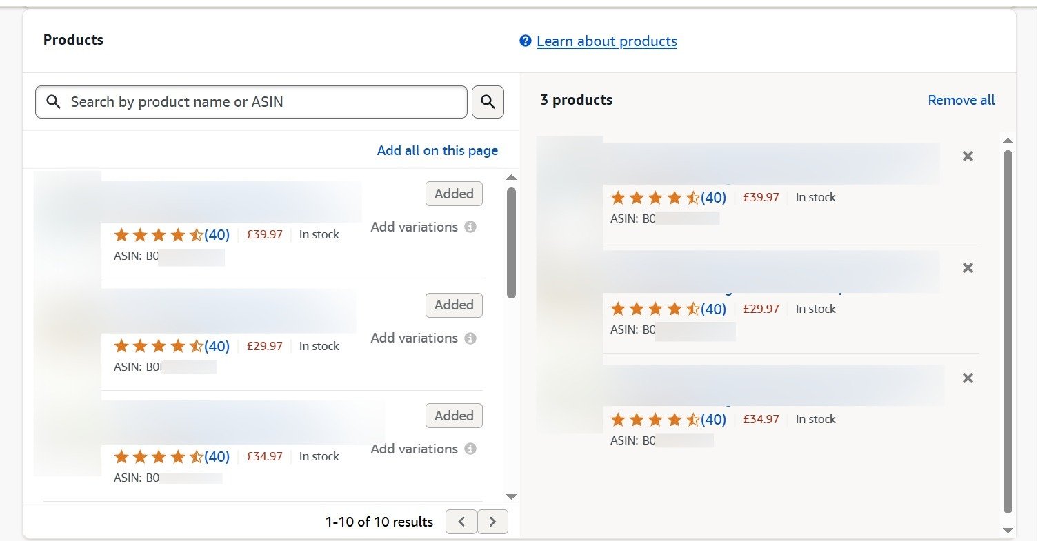Click the Added button on the £39.97 product

(454, 194)
